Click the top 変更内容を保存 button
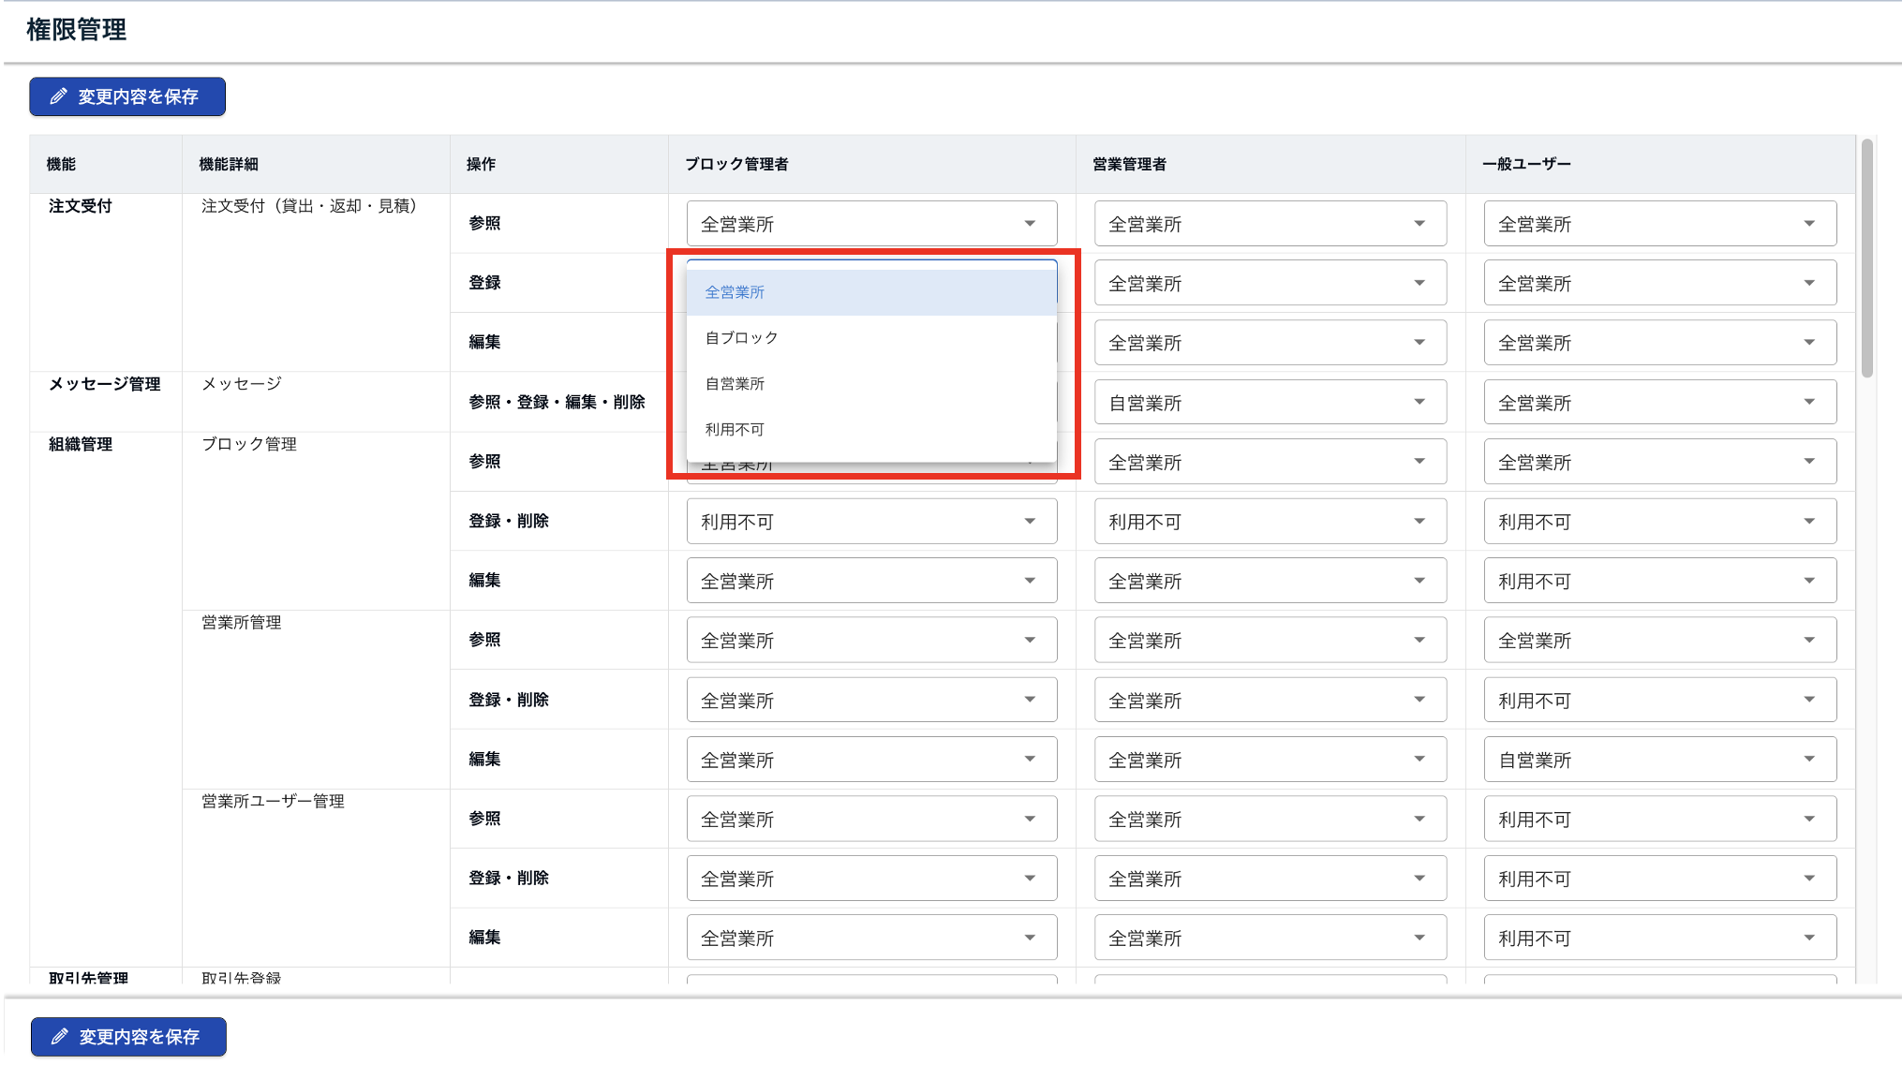Viewport: 1902px width, 1079px height. pos(127,96)
